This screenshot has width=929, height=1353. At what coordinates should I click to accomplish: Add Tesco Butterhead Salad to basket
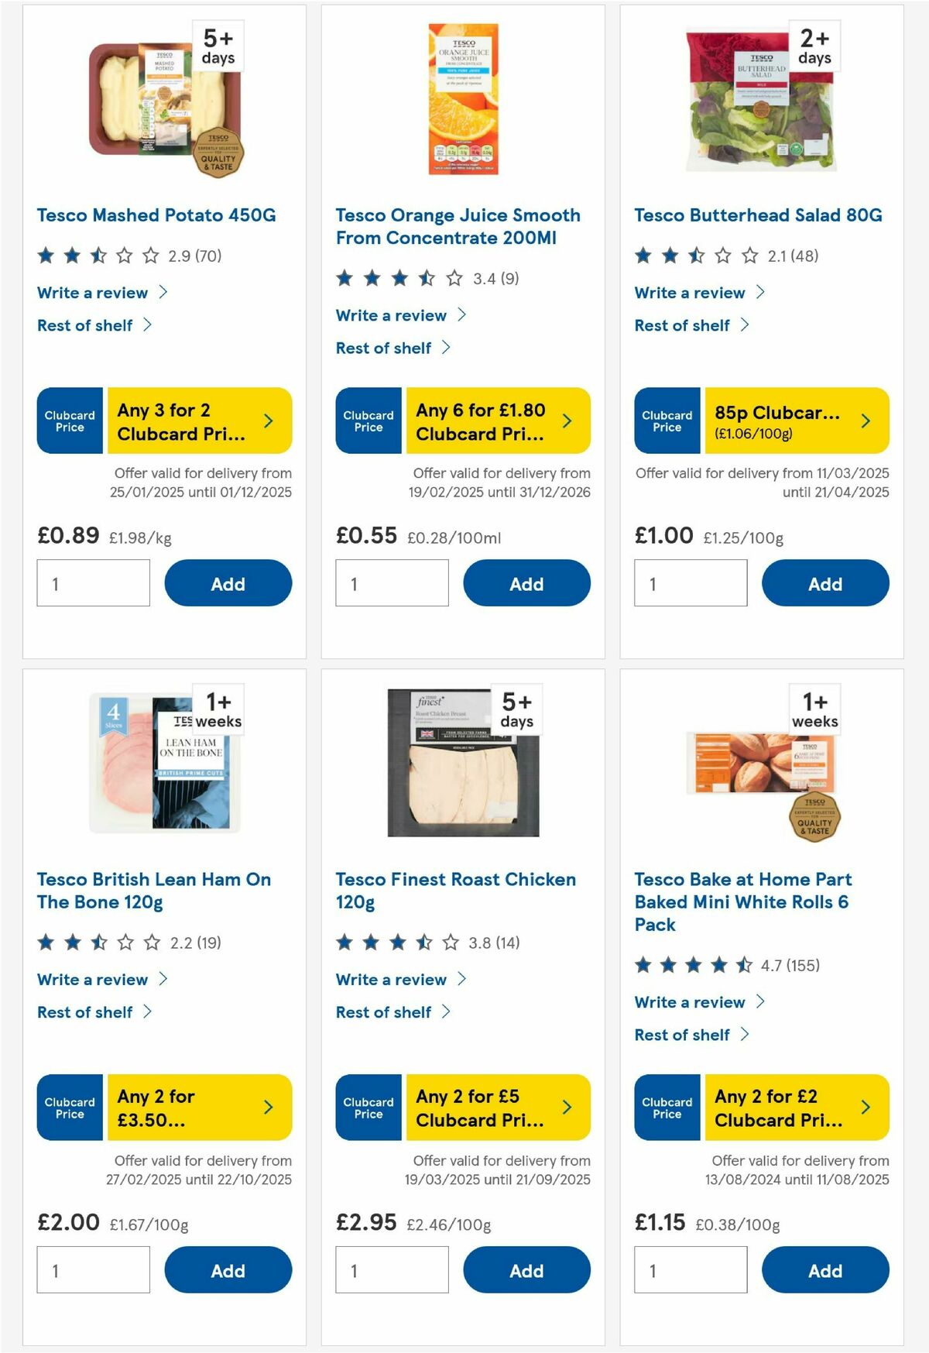coord(825,583)
